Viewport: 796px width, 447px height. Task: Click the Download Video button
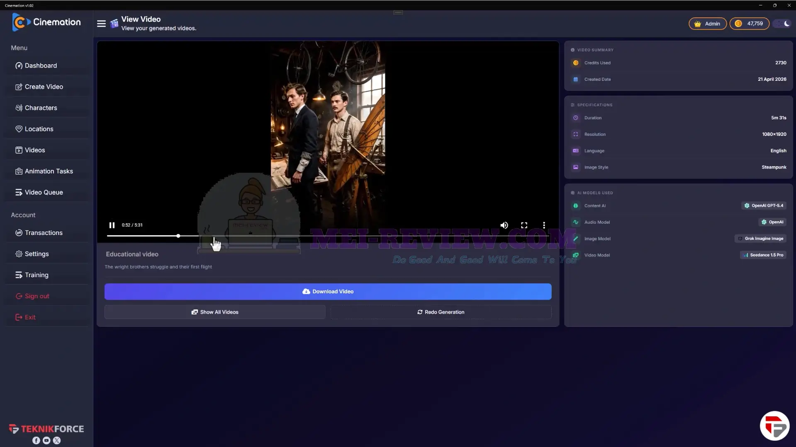coord(328,292)
